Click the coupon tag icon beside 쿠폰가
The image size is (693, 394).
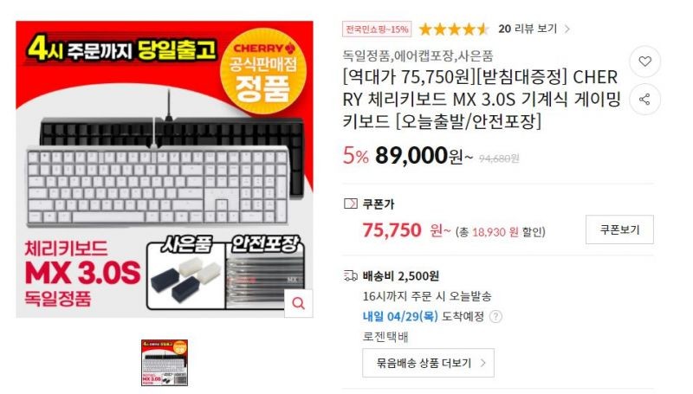coord(350,204)
